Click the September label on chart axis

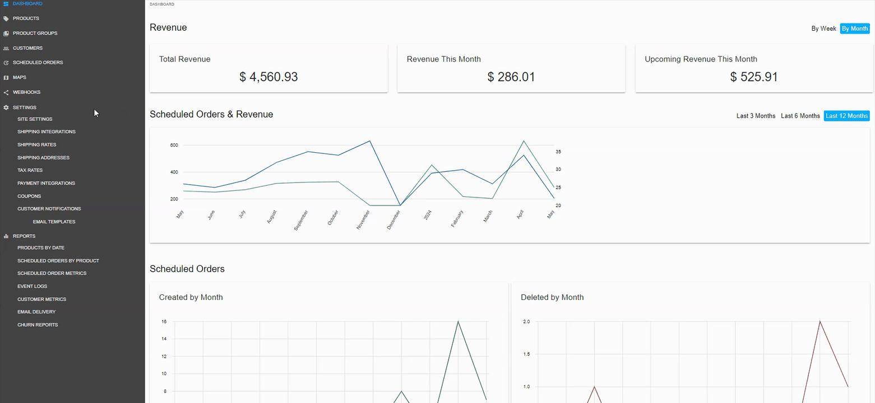click(x=301, y=221)
